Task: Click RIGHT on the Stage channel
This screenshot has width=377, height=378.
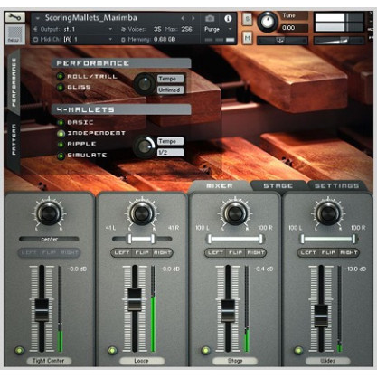Action: coord(255,252)
